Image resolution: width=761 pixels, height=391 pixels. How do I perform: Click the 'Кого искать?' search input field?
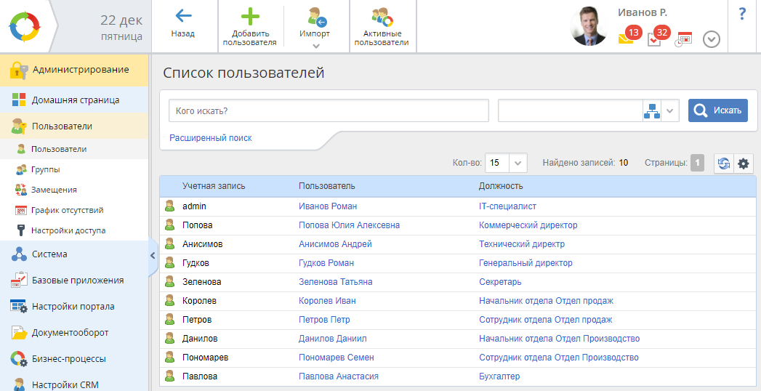[x=329, y=110]
